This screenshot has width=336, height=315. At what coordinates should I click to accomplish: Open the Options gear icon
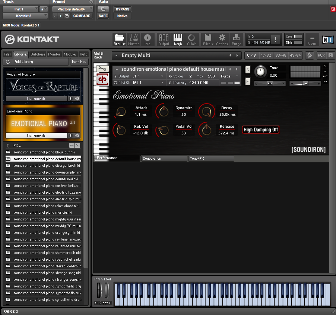222,40
